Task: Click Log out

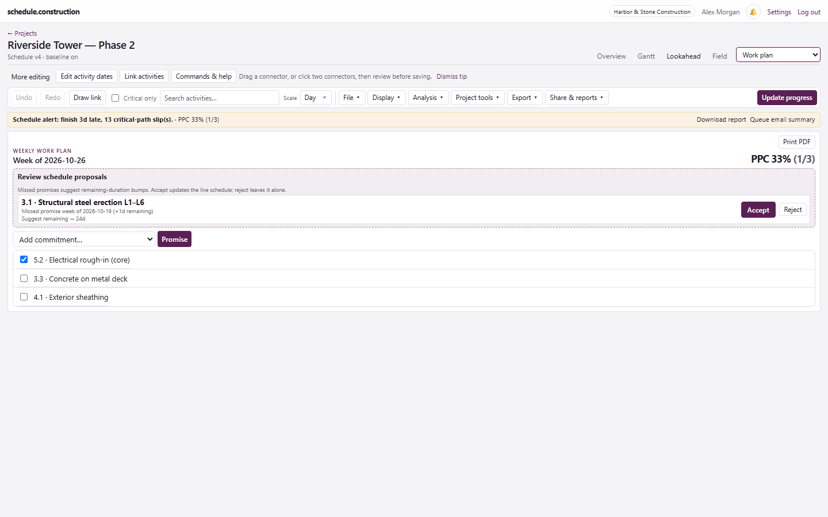Action: pyautogui.click(x=809, y=12)
